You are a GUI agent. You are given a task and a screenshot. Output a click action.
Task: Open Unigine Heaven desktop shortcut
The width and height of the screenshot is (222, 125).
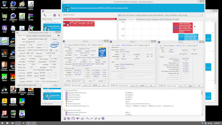(x=31, y=6)
